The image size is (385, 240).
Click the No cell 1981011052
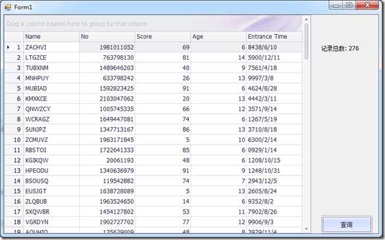[107, 47]
